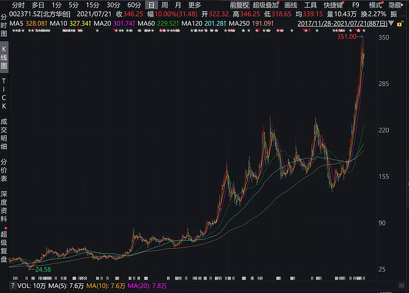
Task: Click the MA5 328.08 indicator label
Action: 28,24
